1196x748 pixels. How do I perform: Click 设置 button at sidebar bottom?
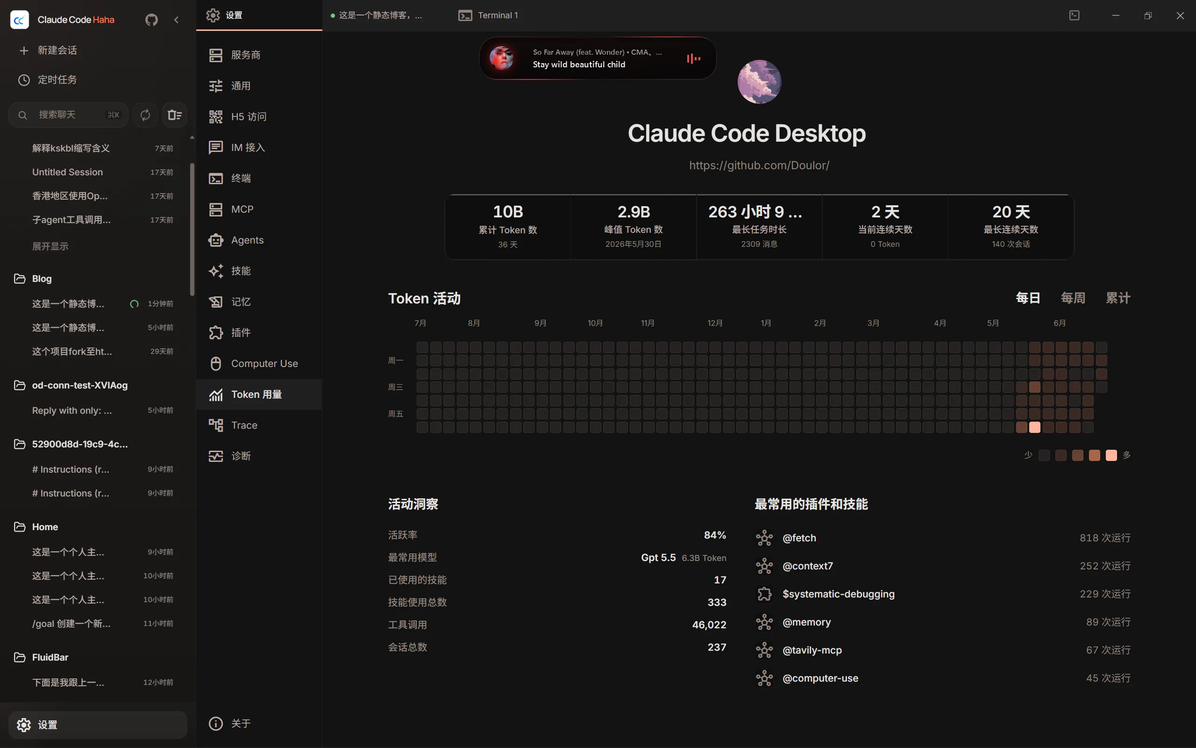98,725
